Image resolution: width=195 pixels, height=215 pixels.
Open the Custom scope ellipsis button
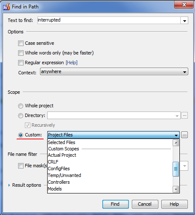[x=184, y=135]
